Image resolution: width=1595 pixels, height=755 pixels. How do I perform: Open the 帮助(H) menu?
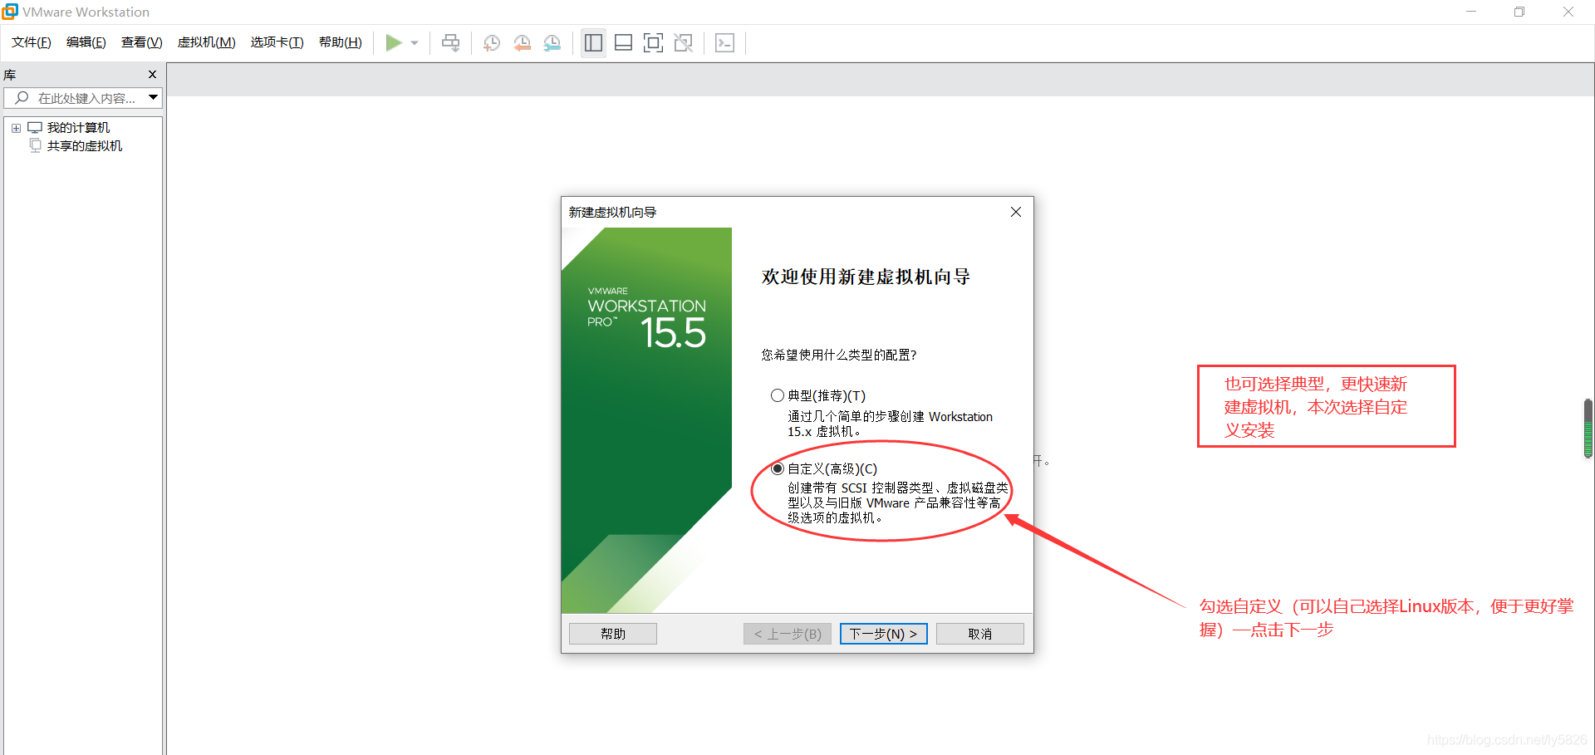tap(341, 42)
